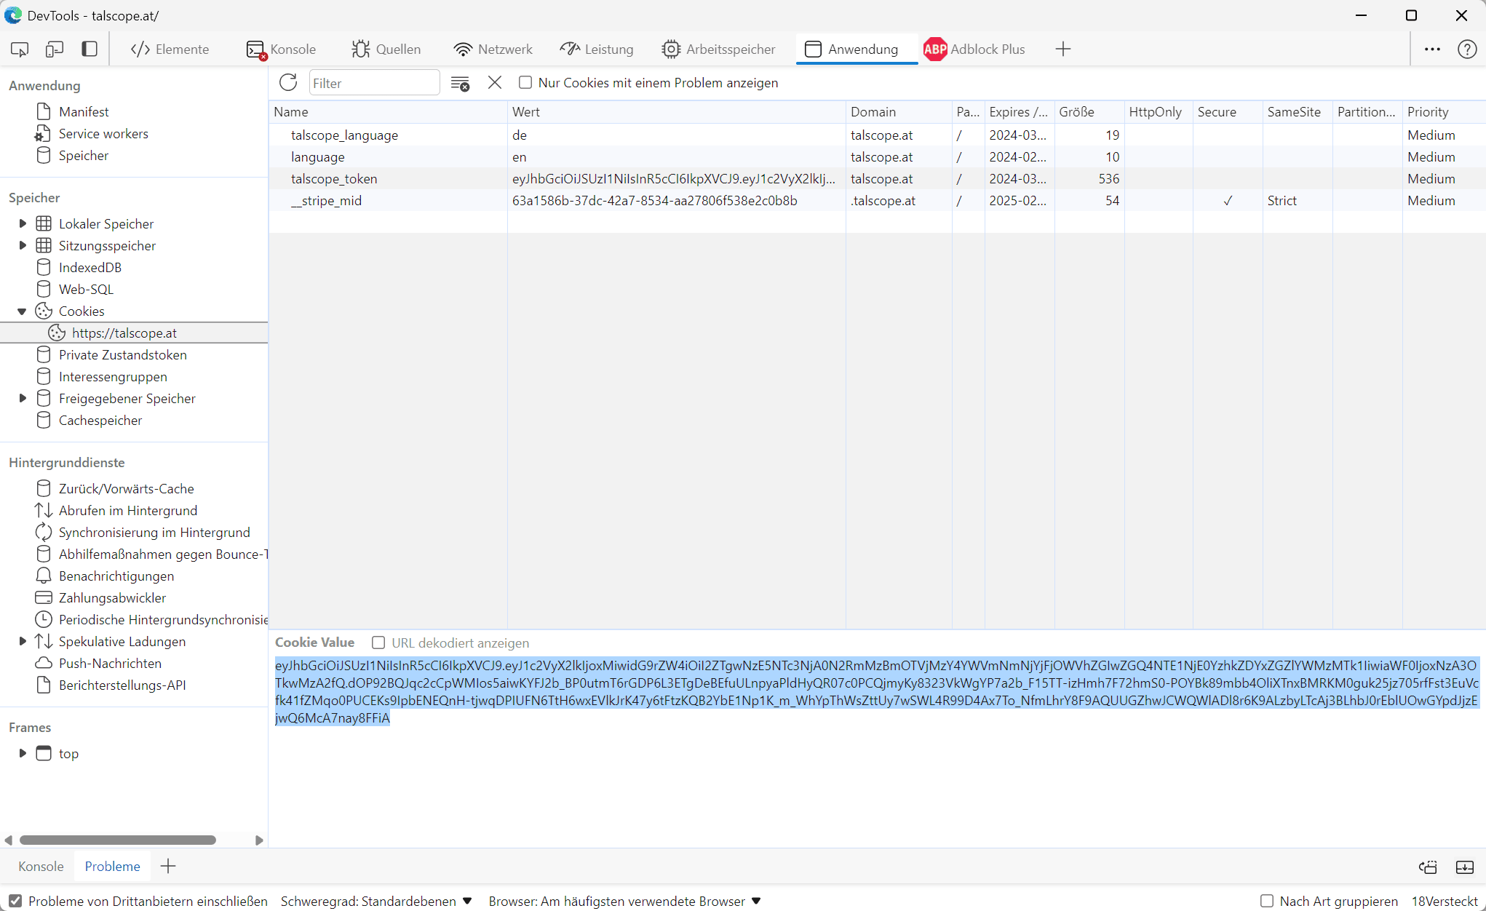Open Benachrichtigungen service

point(116,576)
